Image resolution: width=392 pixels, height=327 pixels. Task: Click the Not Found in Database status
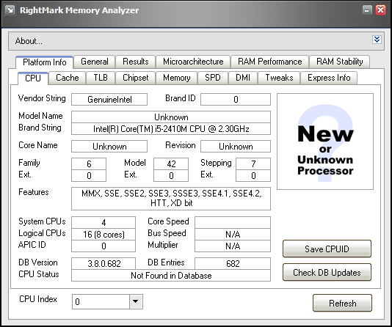[x=171, y=276]
